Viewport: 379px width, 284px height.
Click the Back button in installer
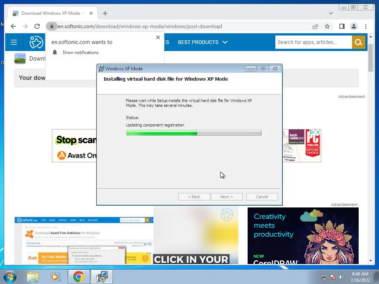[x=194, y=197]
